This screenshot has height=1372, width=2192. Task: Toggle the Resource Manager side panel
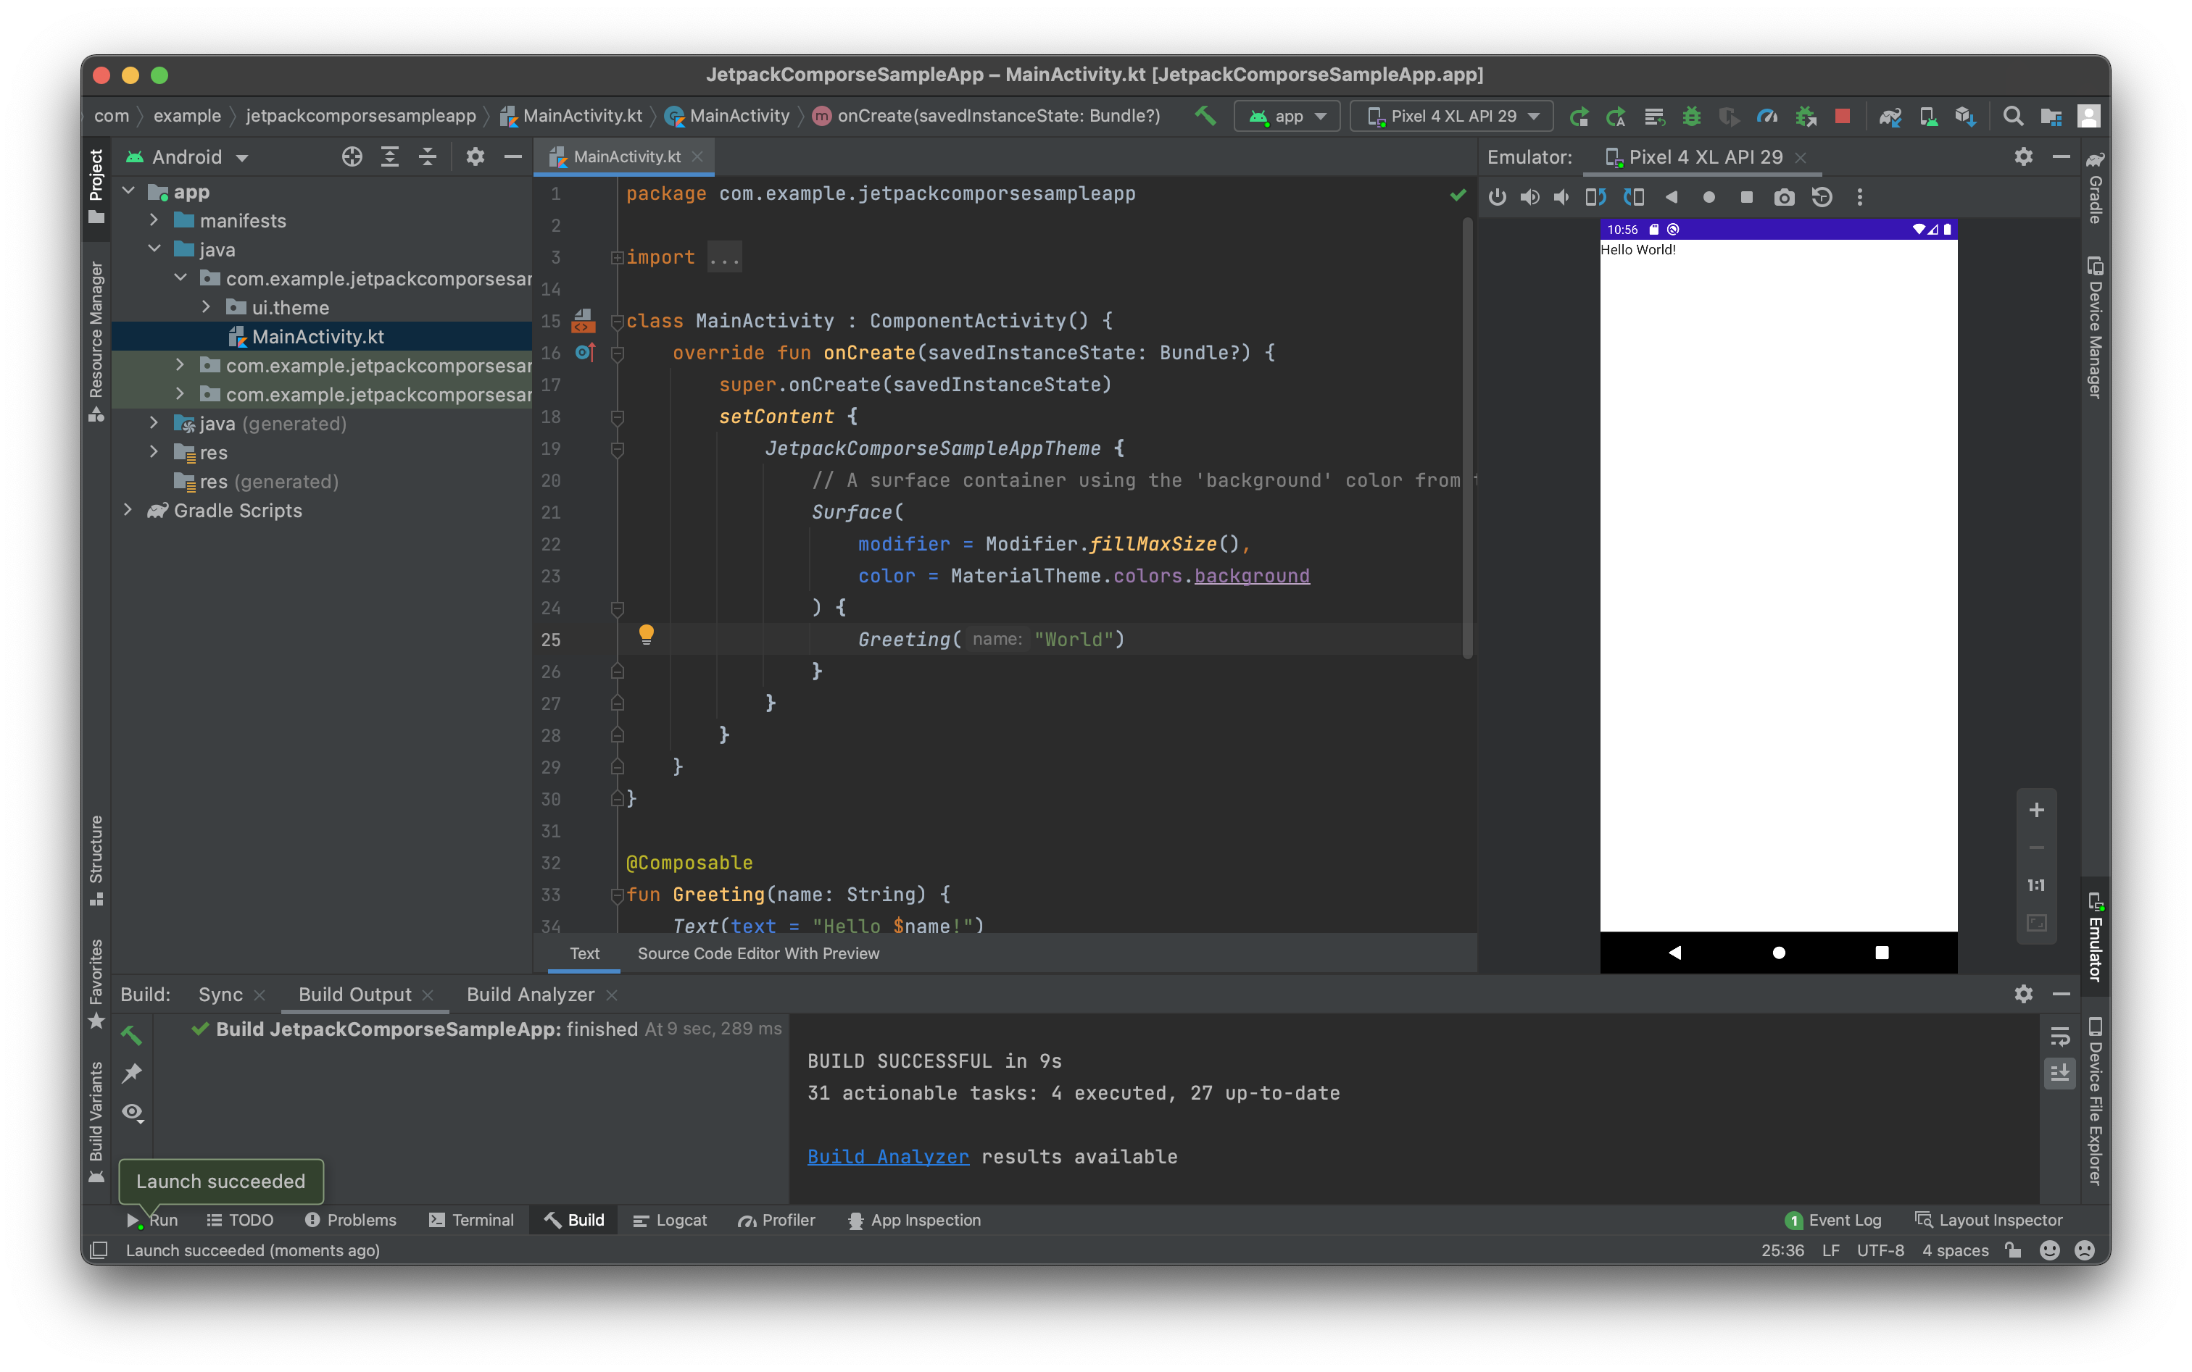coord(96,342)
